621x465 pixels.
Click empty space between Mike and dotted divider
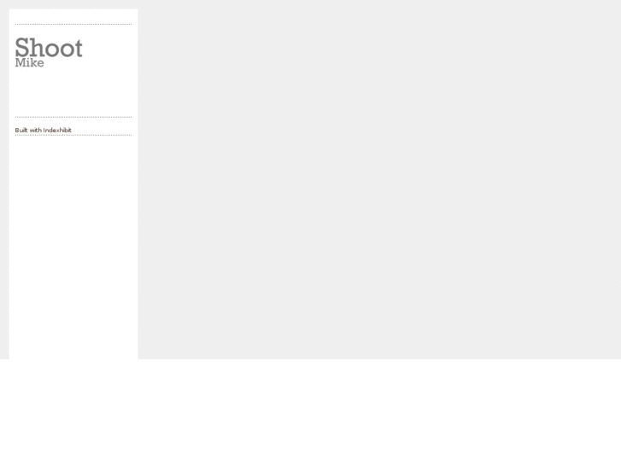coord(73,92)
